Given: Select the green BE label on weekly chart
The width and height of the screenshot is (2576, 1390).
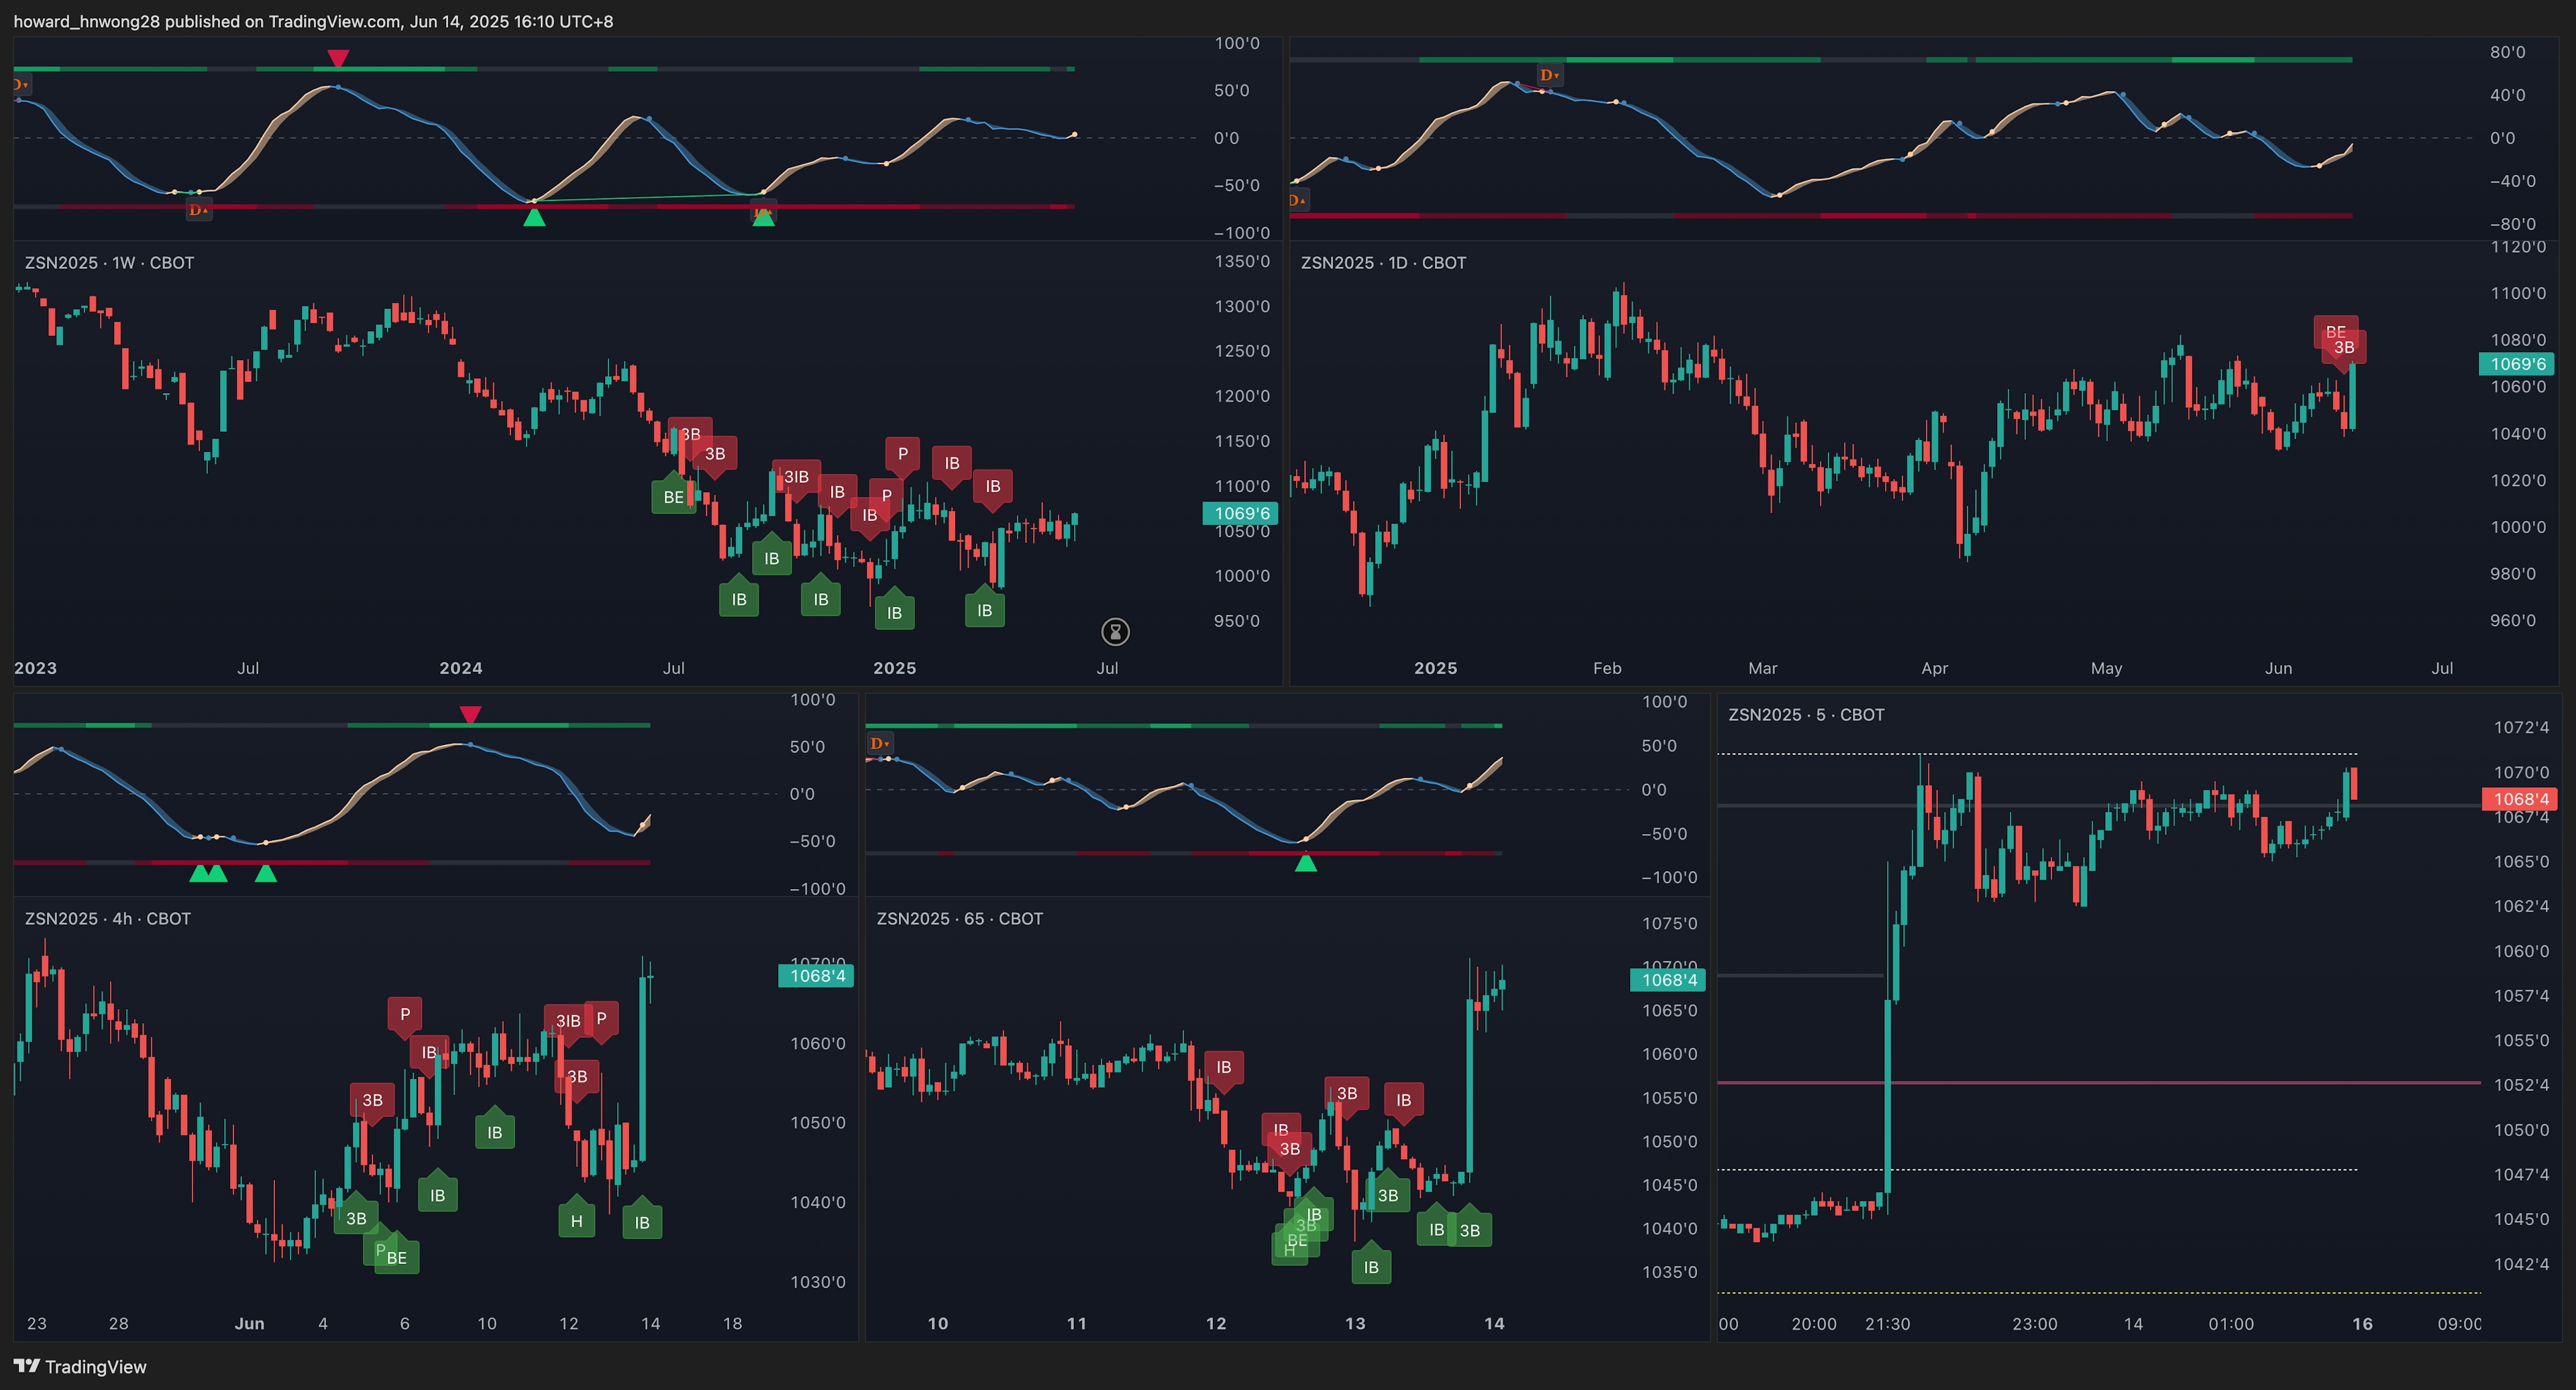Looking at the screenshot, I should (x=673, y=496).
